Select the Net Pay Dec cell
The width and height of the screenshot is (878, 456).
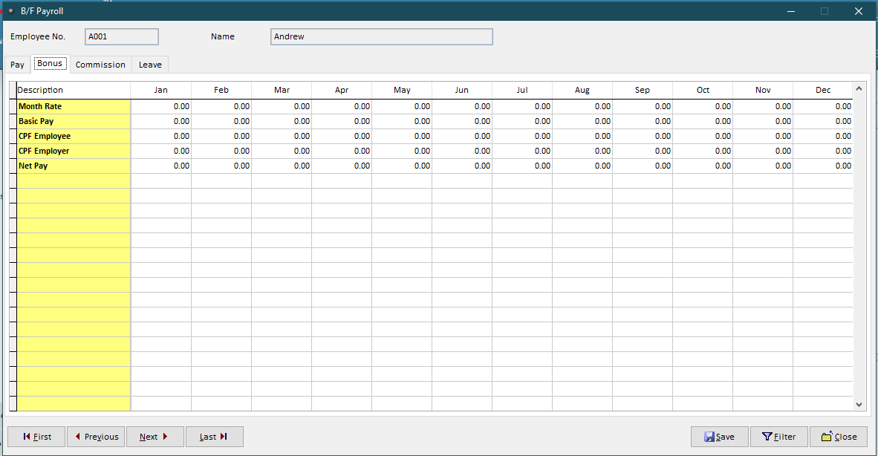[x=823, y=166]
